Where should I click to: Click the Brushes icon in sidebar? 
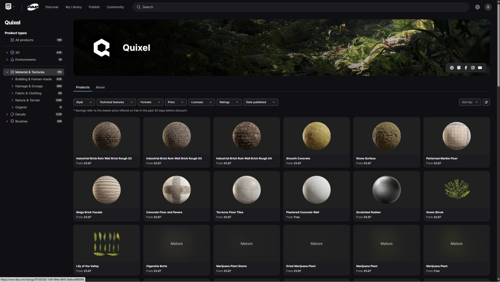[x=12, y=121]
